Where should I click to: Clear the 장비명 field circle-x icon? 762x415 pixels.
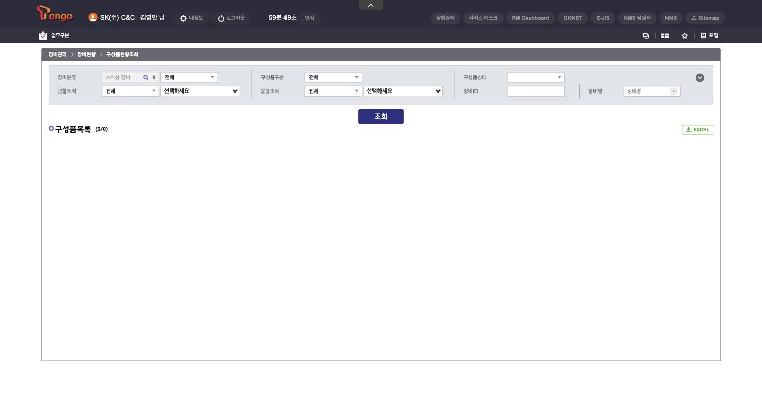673,91
